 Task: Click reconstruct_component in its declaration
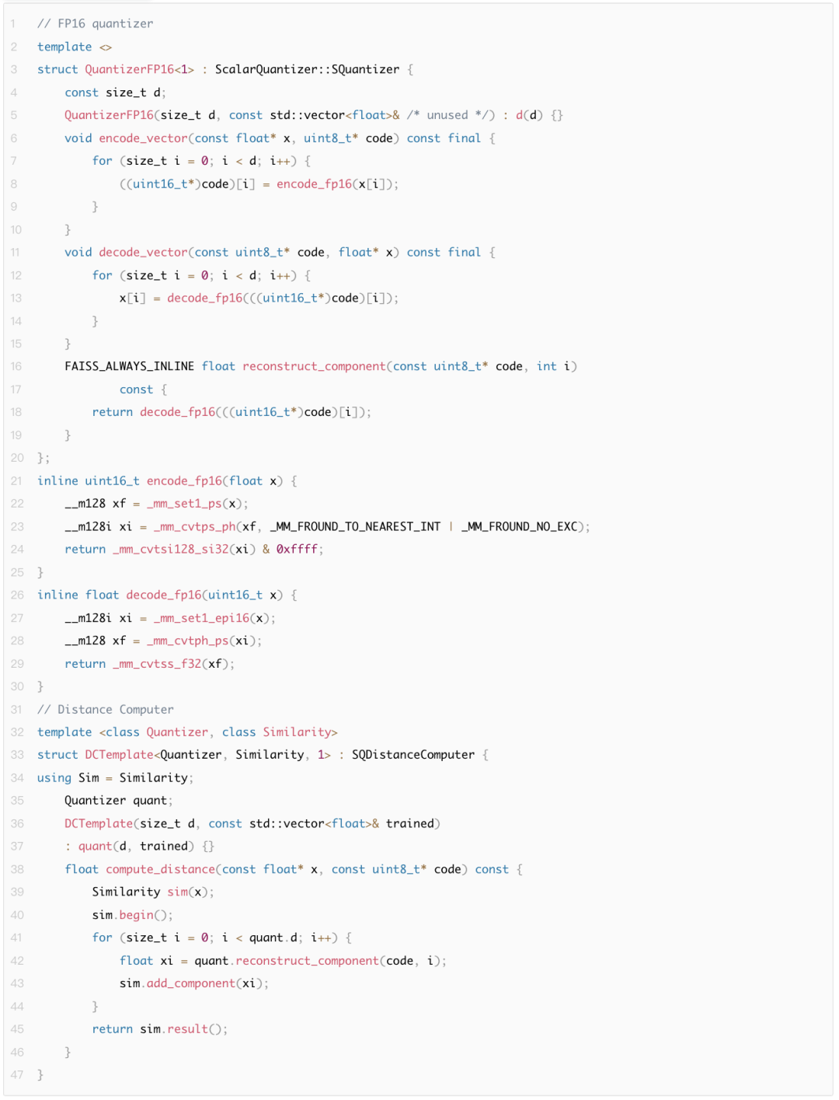click(x=314, y=367)
